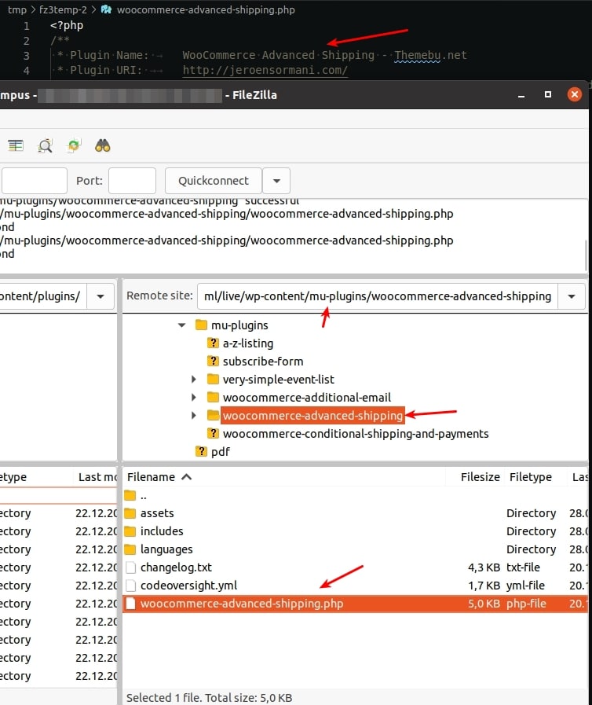Click the a-z-listing unknown folder icon
Viewport: 592px width, 705px height.
tap(213, 343)
